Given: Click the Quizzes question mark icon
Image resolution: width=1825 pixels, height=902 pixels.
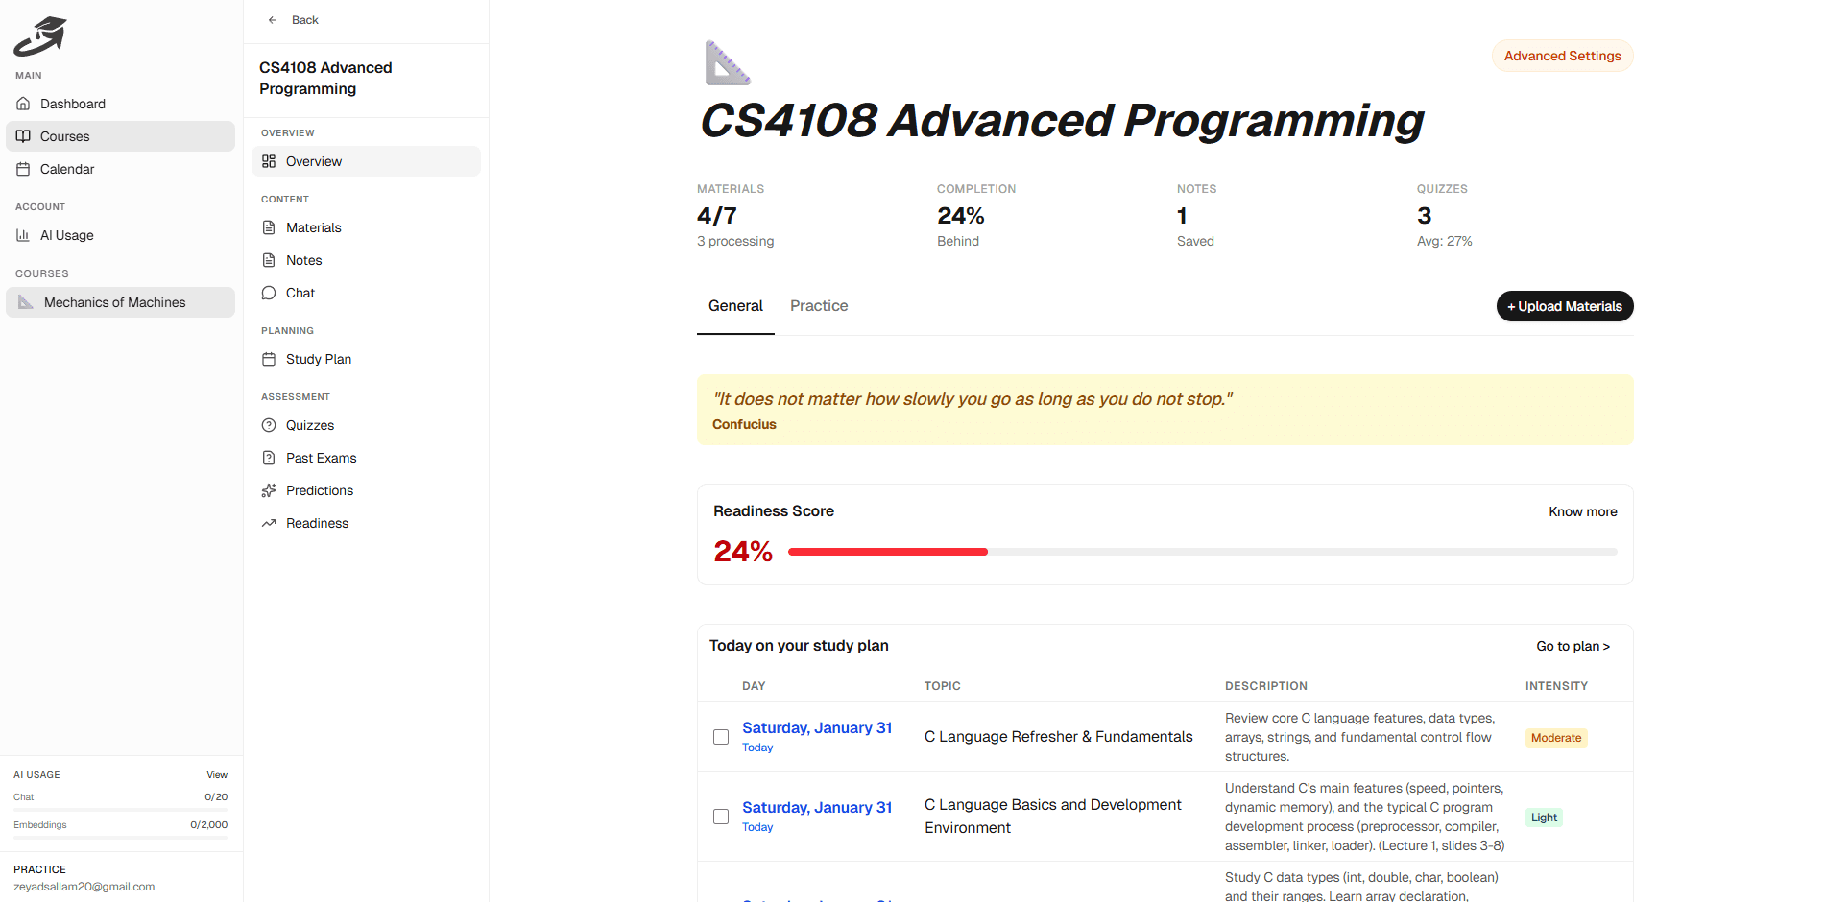Looking at the screenshot, I should 269,425.
